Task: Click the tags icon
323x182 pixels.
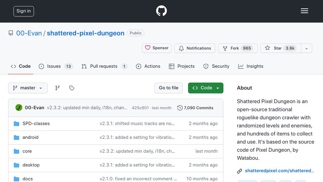Action: [x=71, y=88]
